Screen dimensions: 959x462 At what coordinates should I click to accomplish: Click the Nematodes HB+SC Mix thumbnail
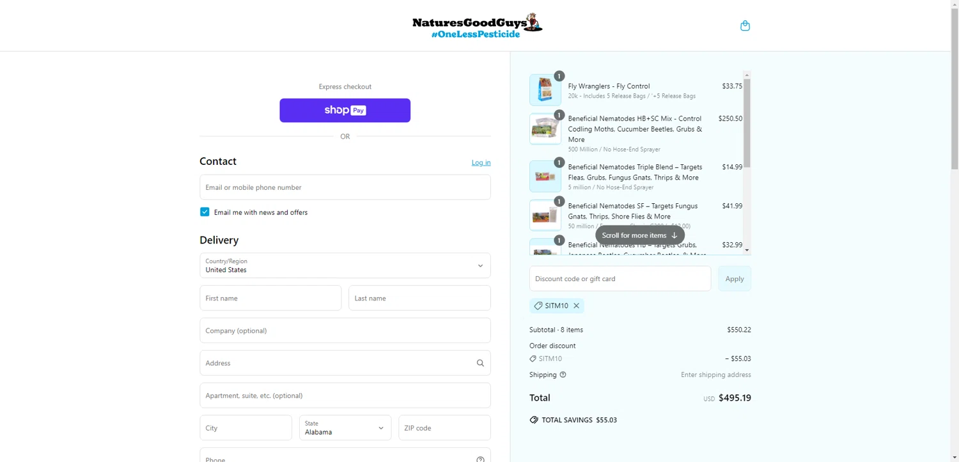(x=545, y=129)
